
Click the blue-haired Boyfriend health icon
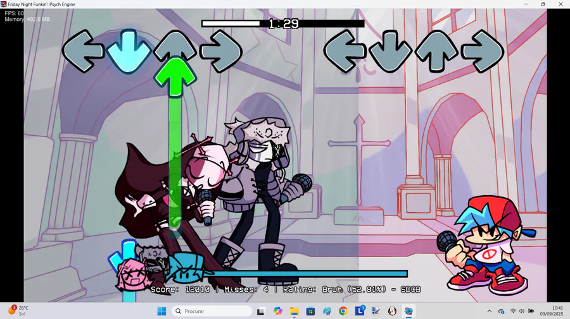pos(186,268)
